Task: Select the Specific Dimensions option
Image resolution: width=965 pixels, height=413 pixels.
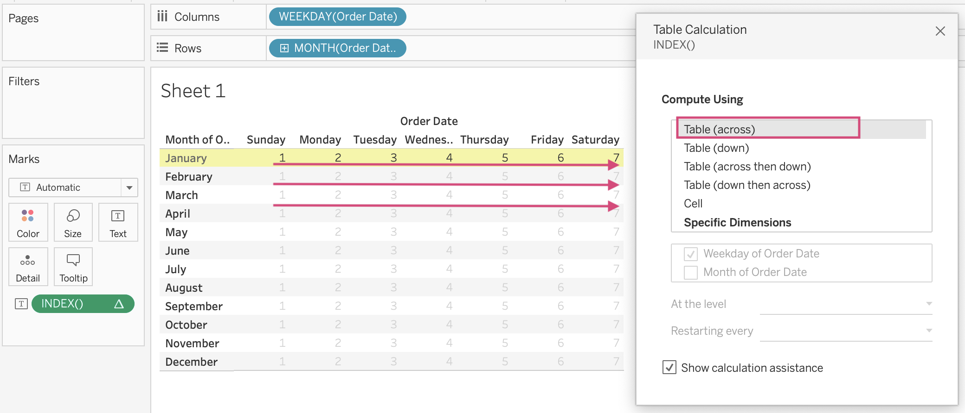Action: pos(737,223)
